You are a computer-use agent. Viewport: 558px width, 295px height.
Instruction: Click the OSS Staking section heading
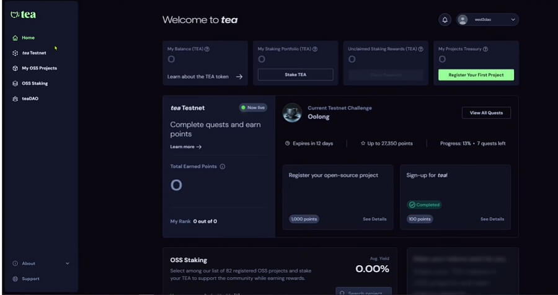coord(188,260)
